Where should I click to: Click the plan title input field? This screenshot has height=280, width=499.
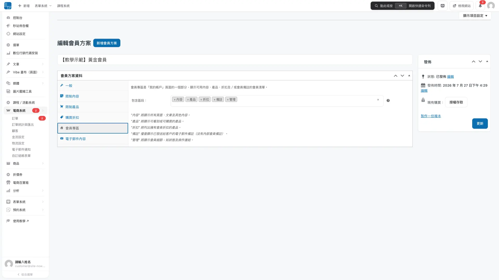pyautogui.click(x=235, y=60)
